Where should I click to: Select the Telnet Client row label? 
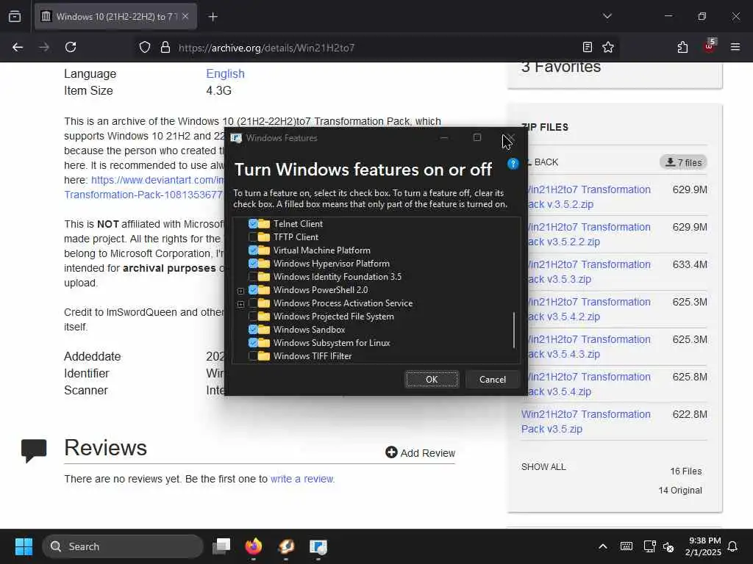(298, 224)
